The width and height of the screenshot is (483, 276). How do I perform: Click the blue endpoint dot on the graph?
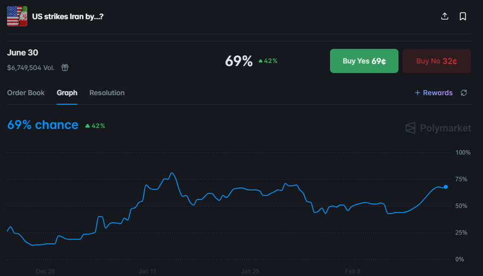pyautogui.click(x=446, y=187)
